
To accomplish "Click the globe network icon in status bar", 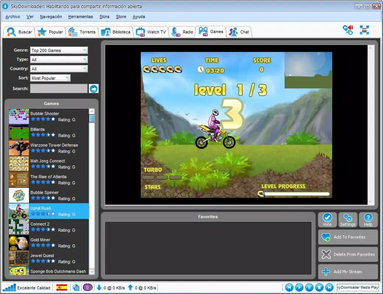I will click(76, 288).
